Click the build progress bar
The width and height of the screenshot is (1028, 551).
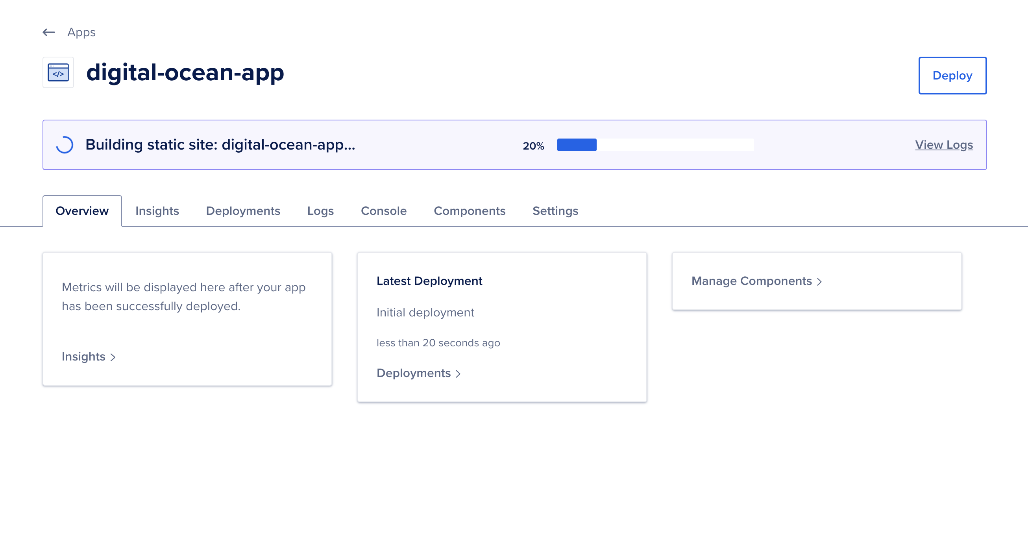(655, 145)
